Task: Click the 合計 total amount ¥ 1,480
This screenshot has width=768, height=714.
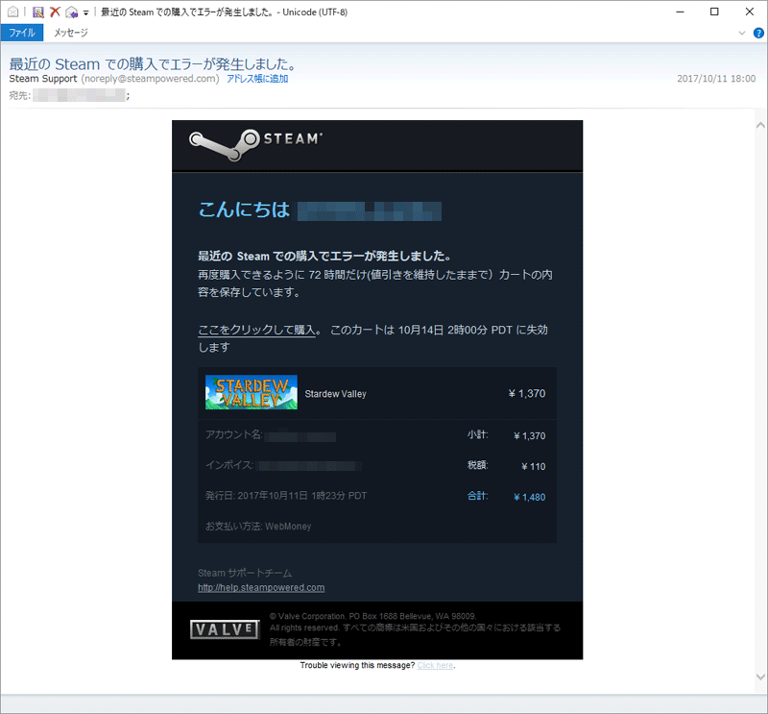Action: [x=530, y=497]
